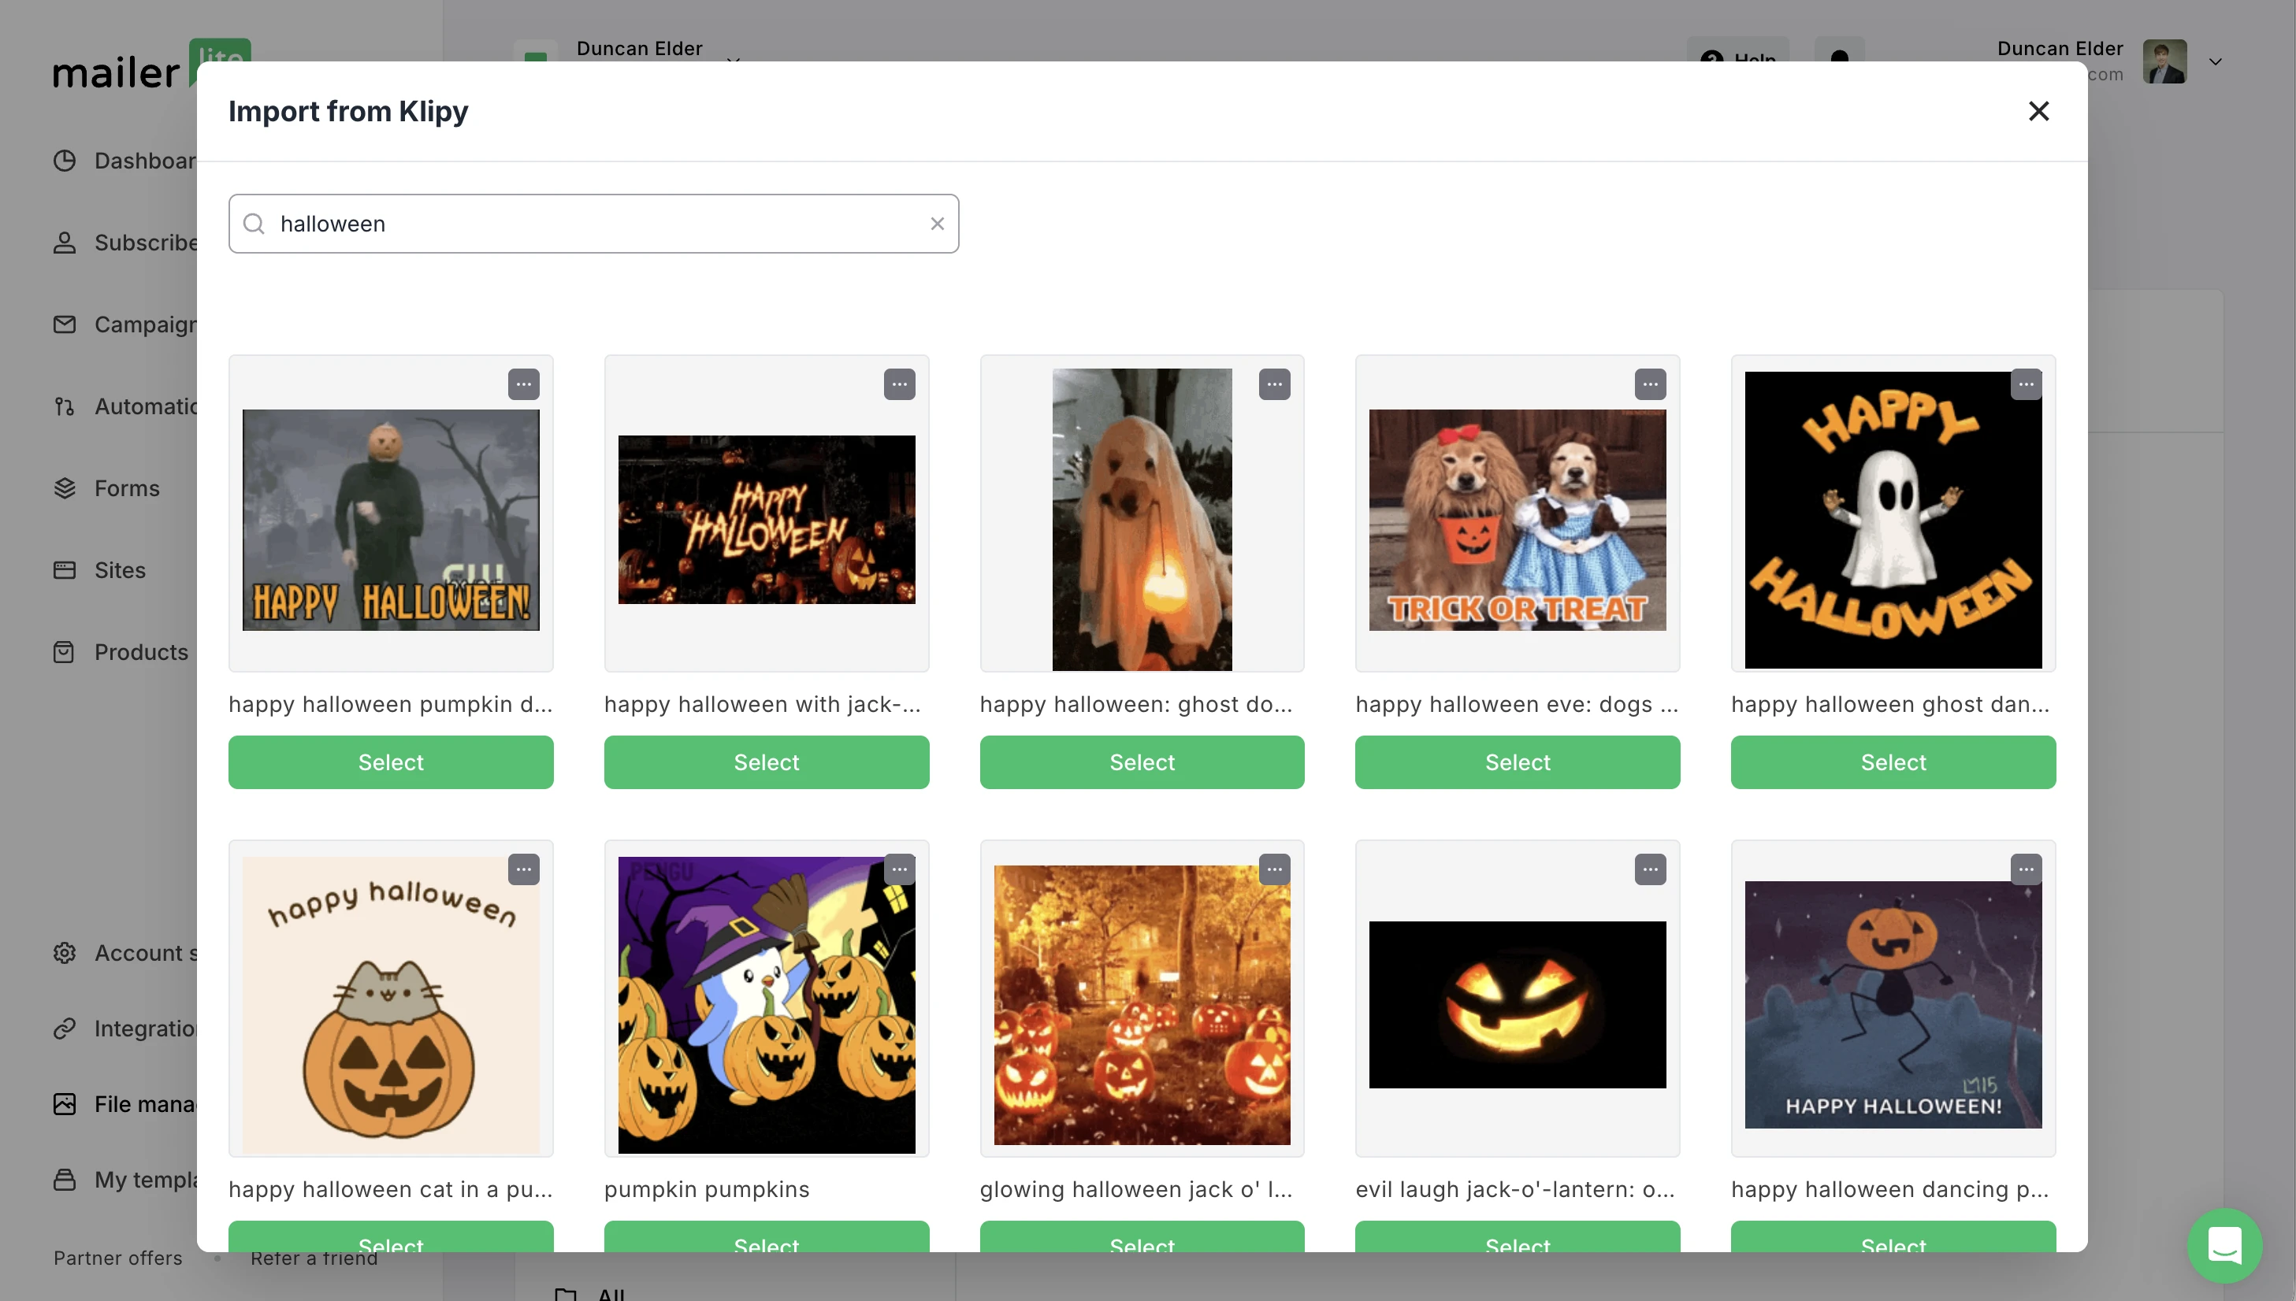The image size is (2296, 1301).
Task: Open the Sites menu item
Action: pyautogui.click(x=120, y=570)
